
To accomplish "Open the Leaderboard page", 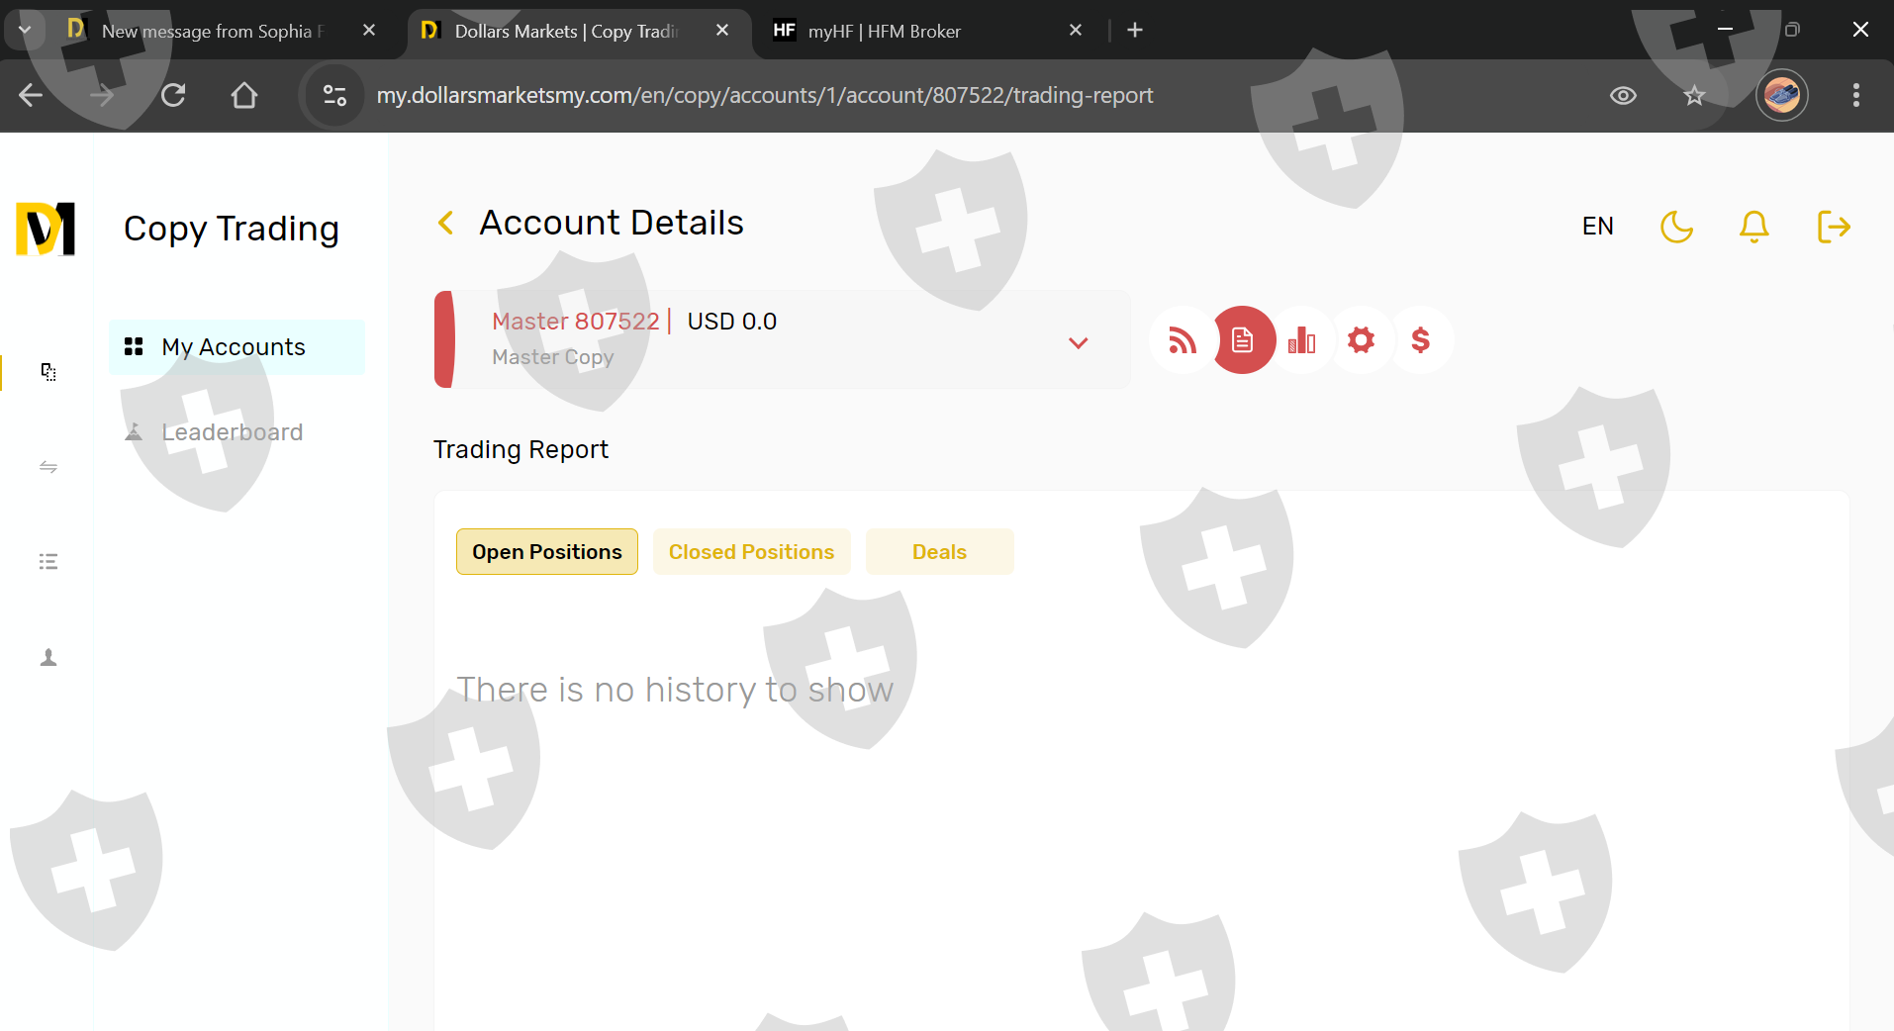I will coord(232,432).
